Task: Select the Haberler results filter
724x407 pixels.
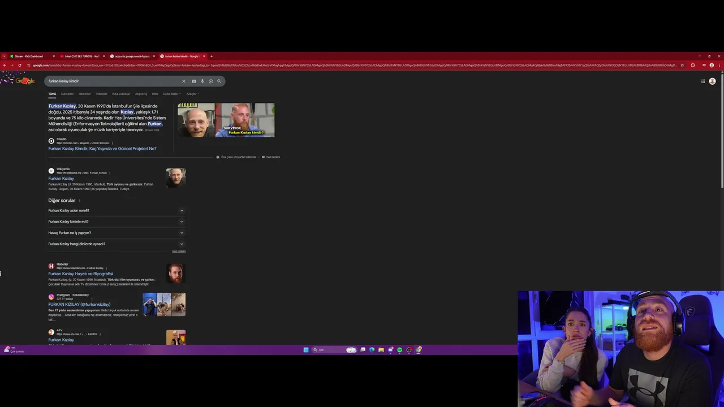Action: (85, 94)
